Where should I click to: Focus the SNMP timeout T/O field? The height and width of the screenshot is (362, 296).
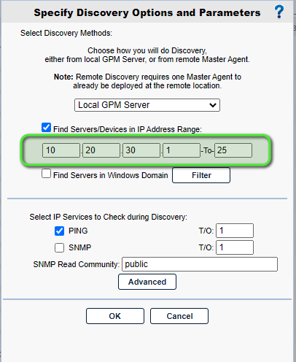click(x=235, y=247)
